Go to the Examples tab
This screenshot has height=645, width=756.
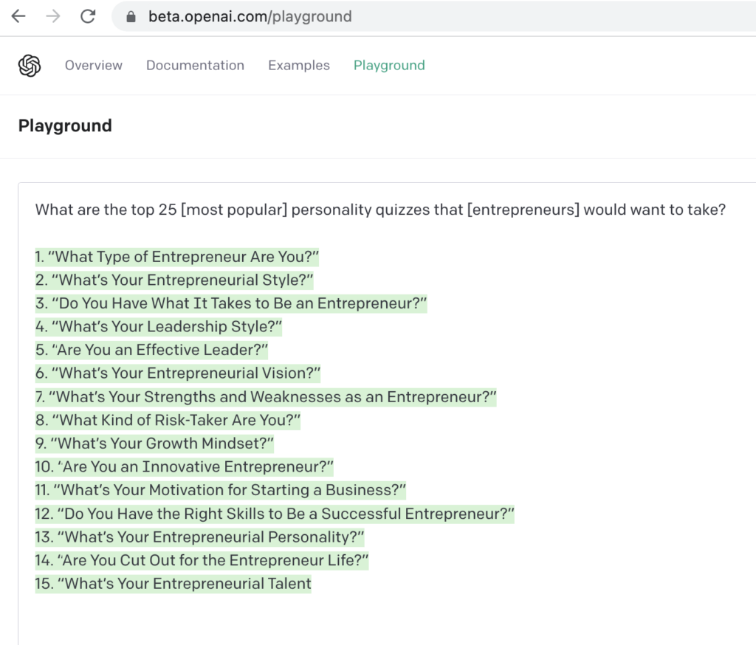point(299,66)
